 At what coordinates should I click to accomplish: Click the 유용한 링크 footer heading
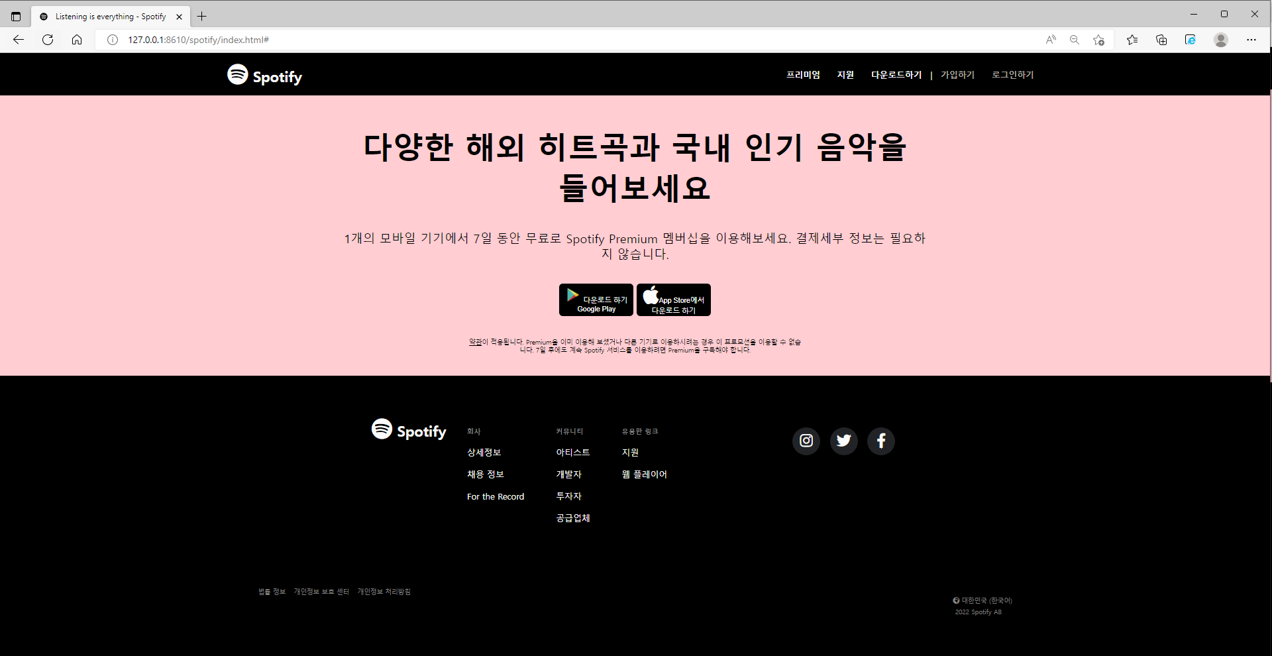coord(640,431)
